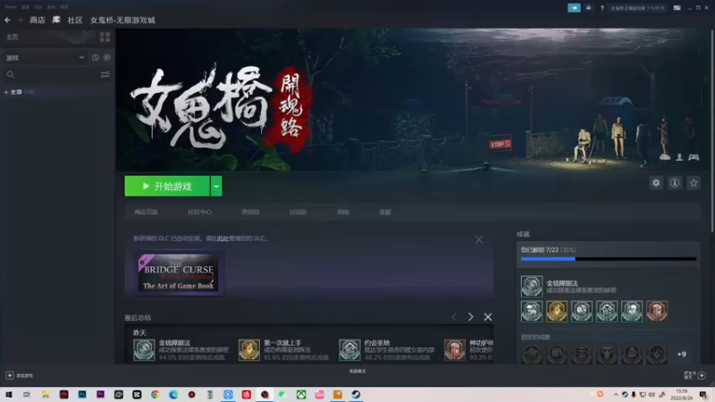The width and height of the screenshot is (715, 402).
Task: Close the 赛后总结 summary panel
Action: 488,317
